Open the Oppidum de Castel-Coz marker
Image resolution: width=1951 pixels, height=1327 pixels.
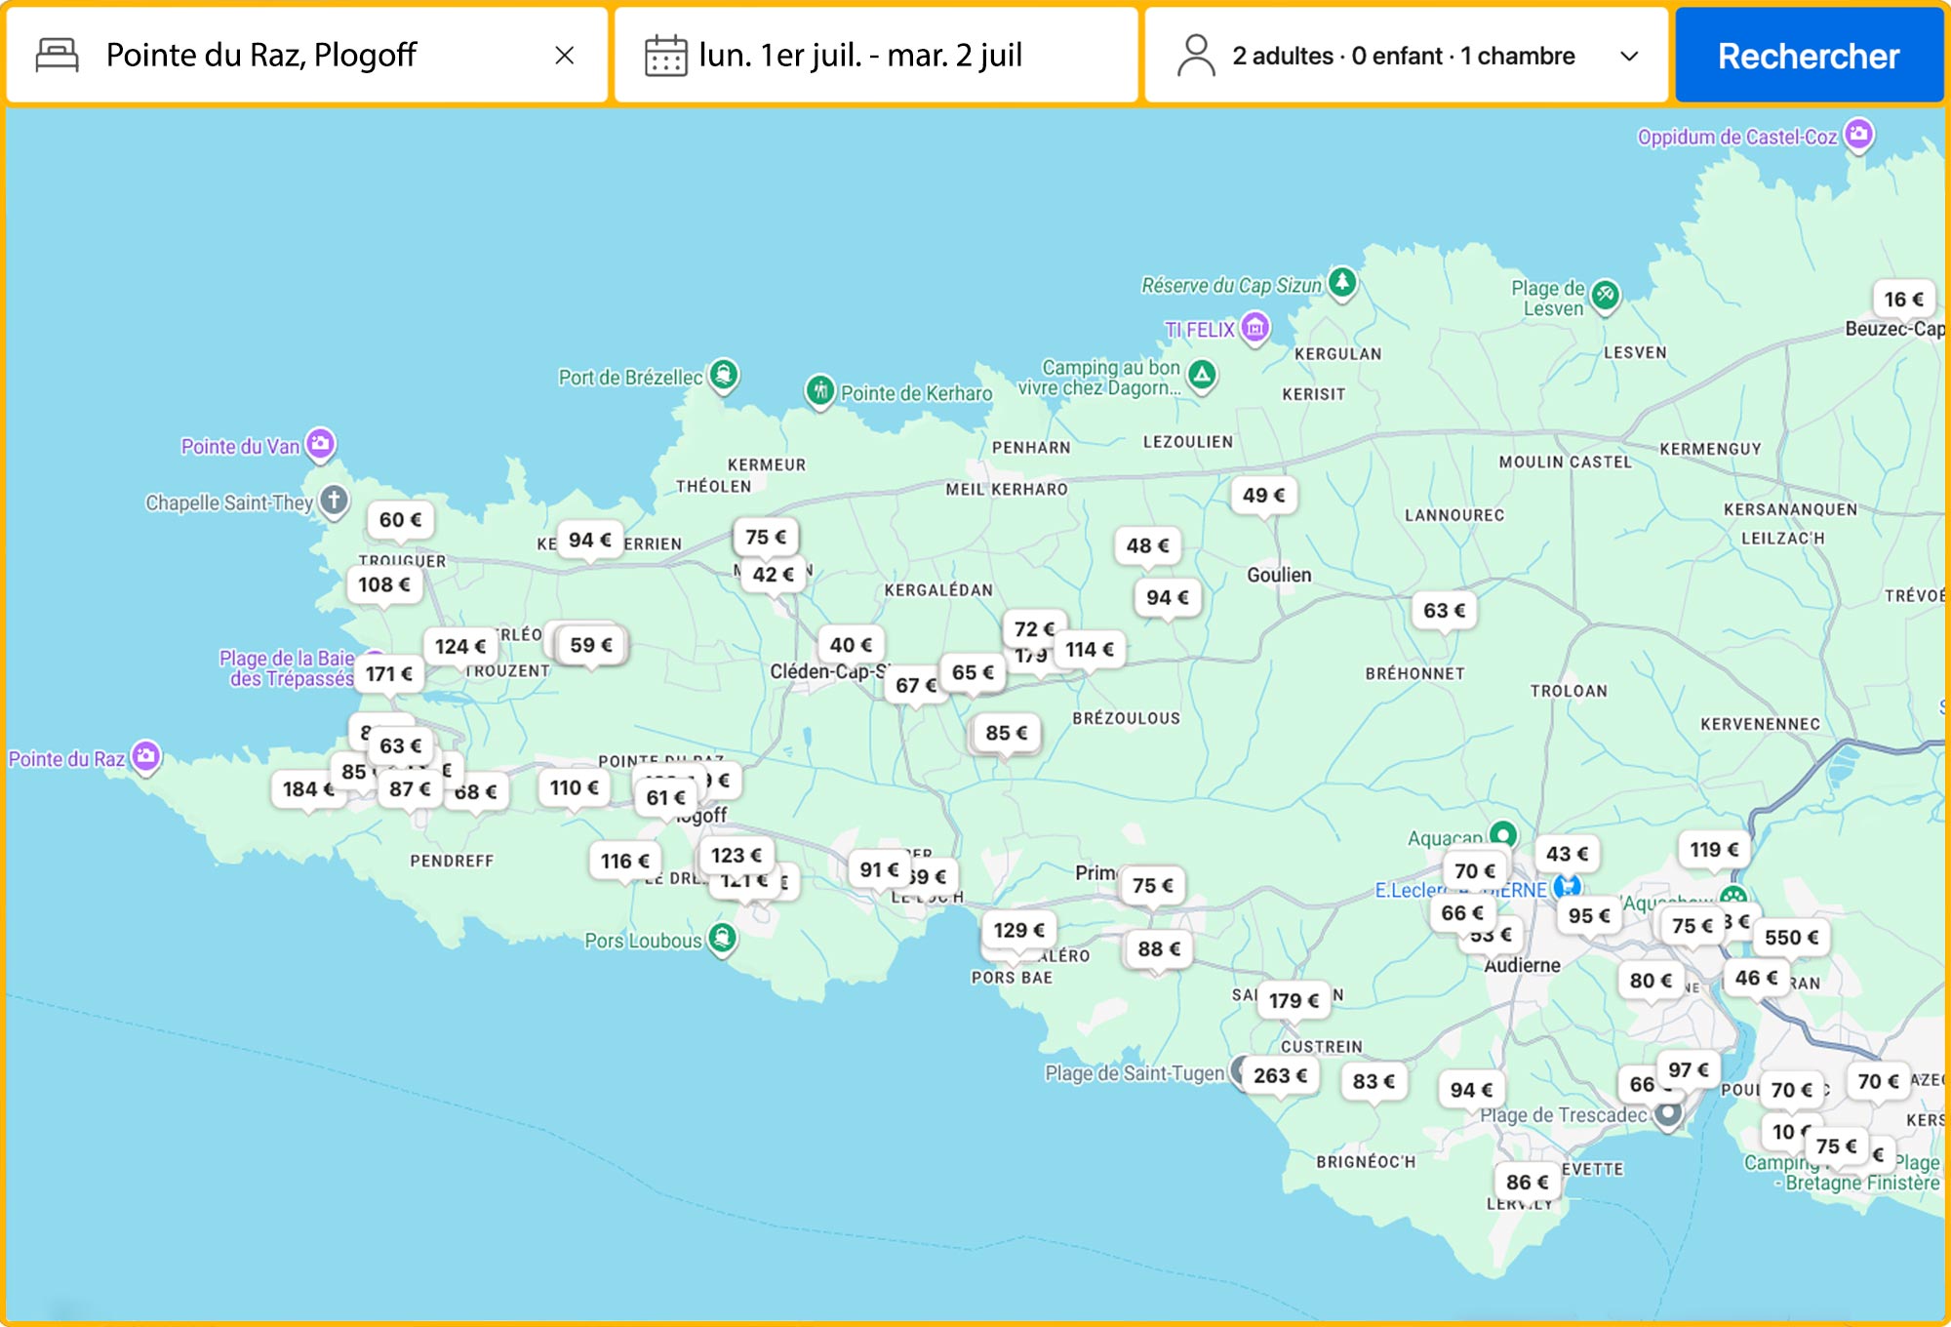1860,133
